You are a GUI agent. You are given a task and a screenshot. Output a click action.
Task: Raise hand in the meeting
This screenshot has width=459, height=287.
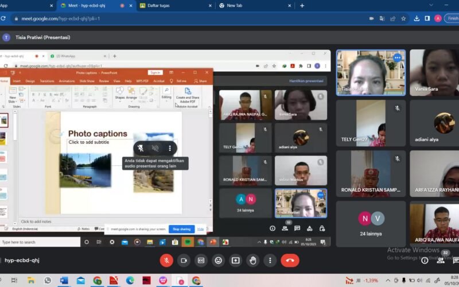(252, 260)
